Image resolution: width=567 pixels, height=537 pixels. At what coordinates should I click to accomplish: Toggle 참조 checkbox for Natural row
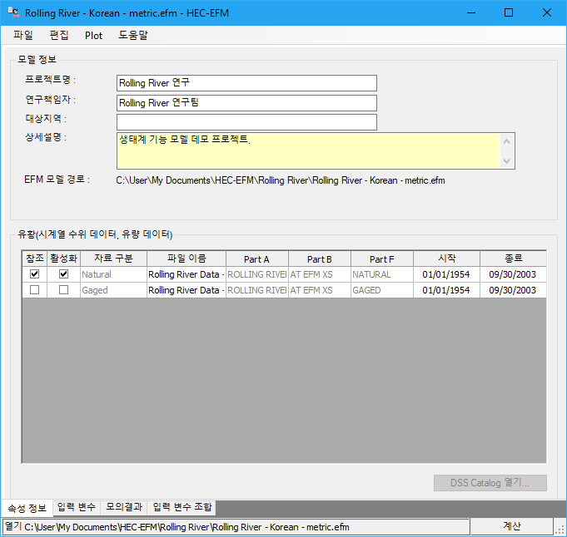[35, 274]
